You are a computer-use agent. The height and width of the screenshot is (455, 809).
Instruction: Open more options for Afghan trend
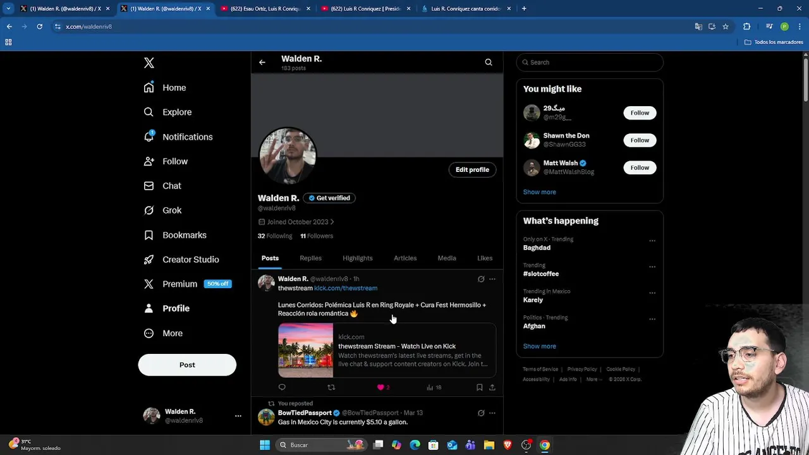(652, 319)
